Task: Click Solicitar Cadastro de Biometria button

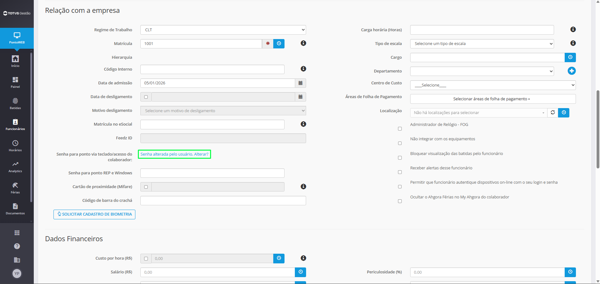Action: pos(94,214)
